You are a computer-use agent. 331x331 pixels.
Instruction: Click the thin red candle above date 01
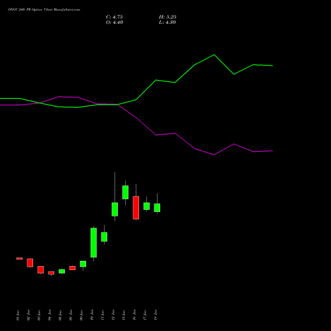[19, 258]
